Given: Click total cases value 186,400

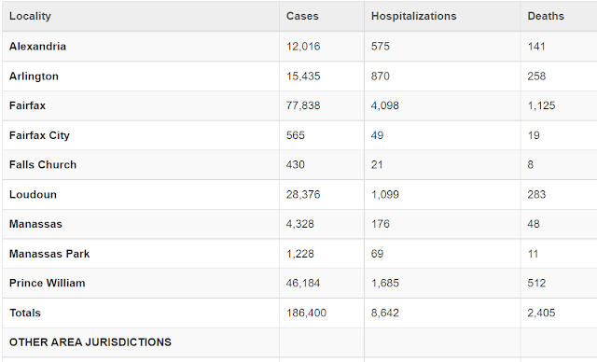Looking at the screenshot, I should coord(306,313).
